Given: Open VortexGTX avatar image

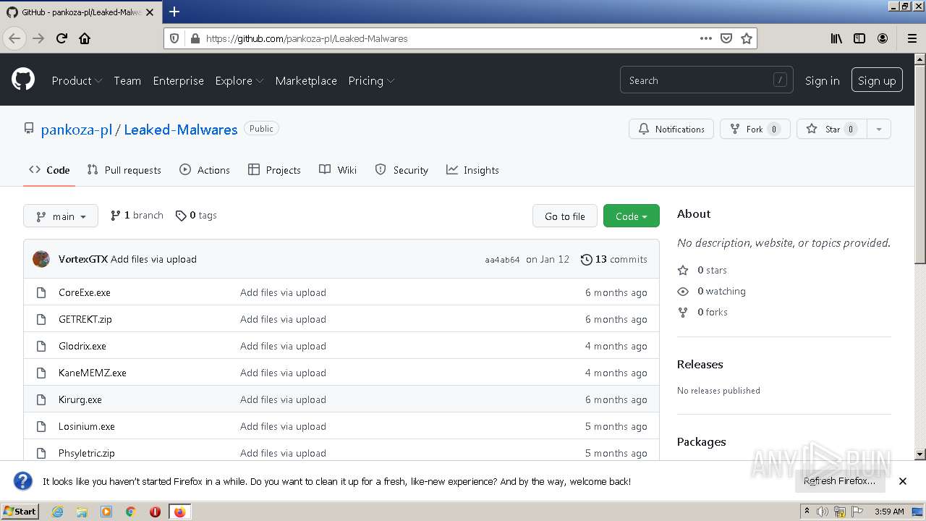Looking at the screenshot, I should point(41,259).
